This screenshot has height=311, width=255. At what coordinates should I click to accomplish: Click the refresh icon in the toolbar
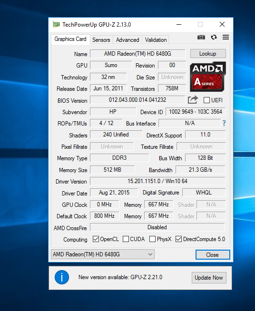point(214,37)
